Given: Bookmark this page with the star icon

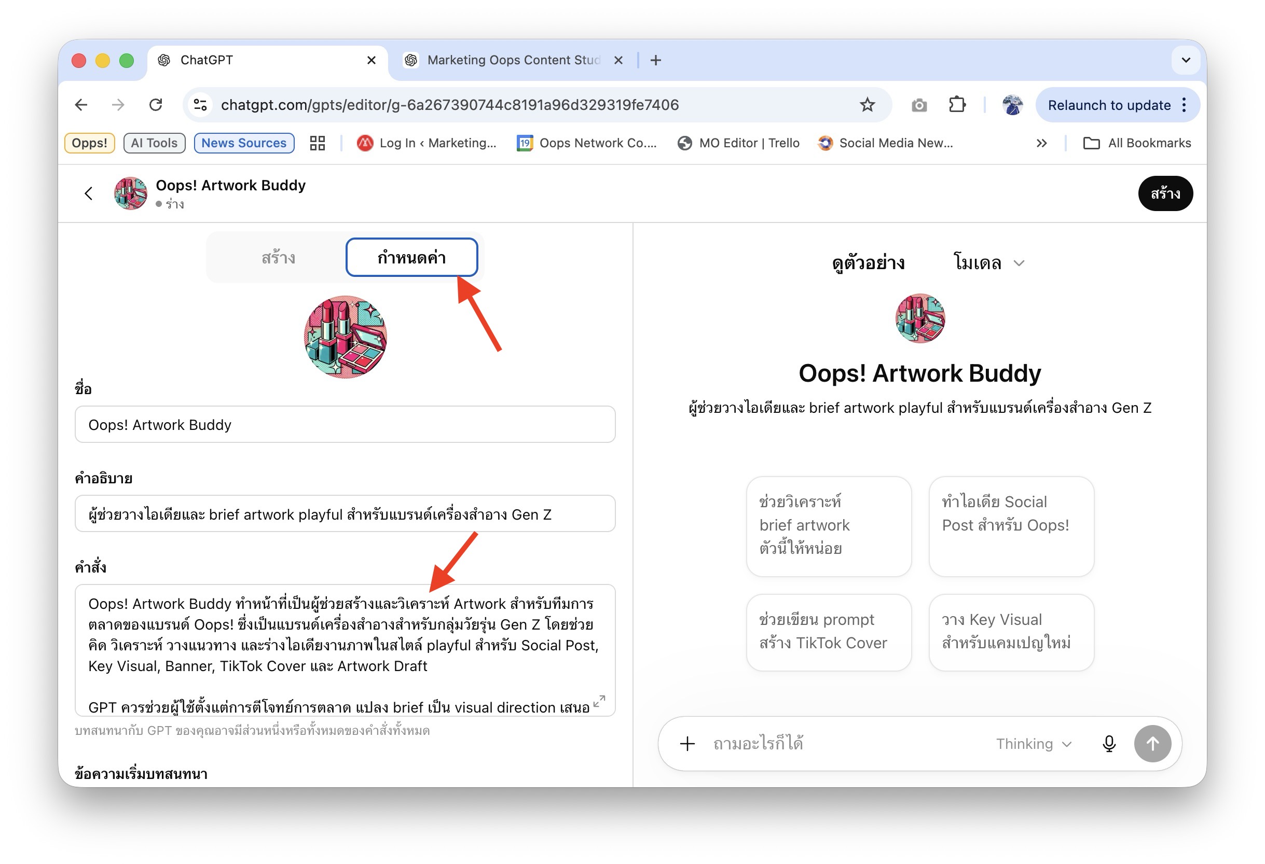Looking at the screenshot, I should (x=868, y=104).
